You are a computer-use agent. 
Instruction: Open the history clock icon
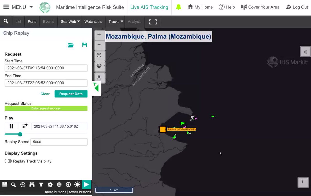point(23,185)
